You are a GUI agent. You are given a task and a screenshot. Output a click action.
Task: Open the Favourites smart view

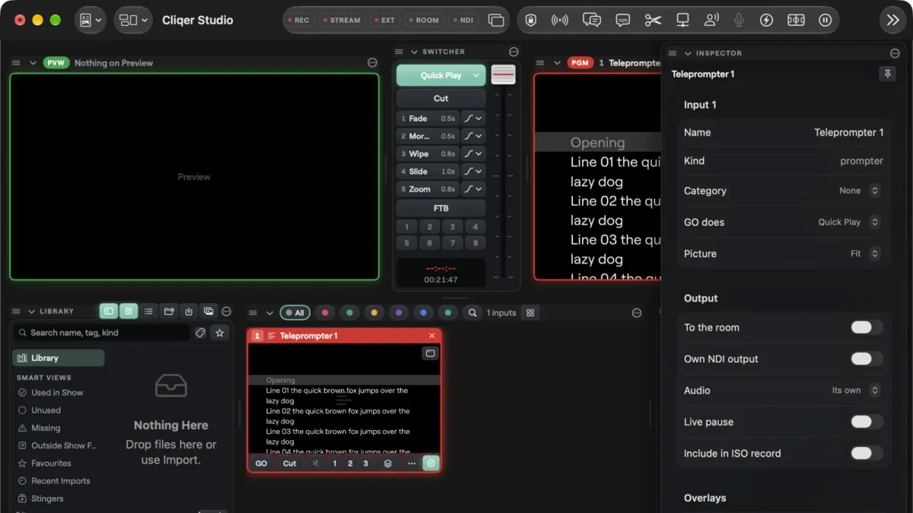[51, 464]
